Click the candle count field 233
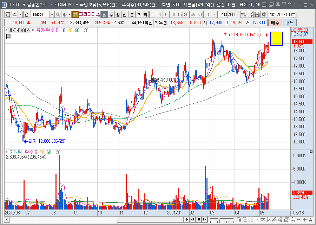Screen dimensions: 316x225 coord(223,14)
